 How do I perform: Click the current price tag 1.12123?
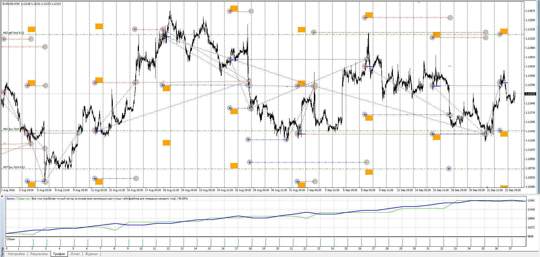pos(530,94)
